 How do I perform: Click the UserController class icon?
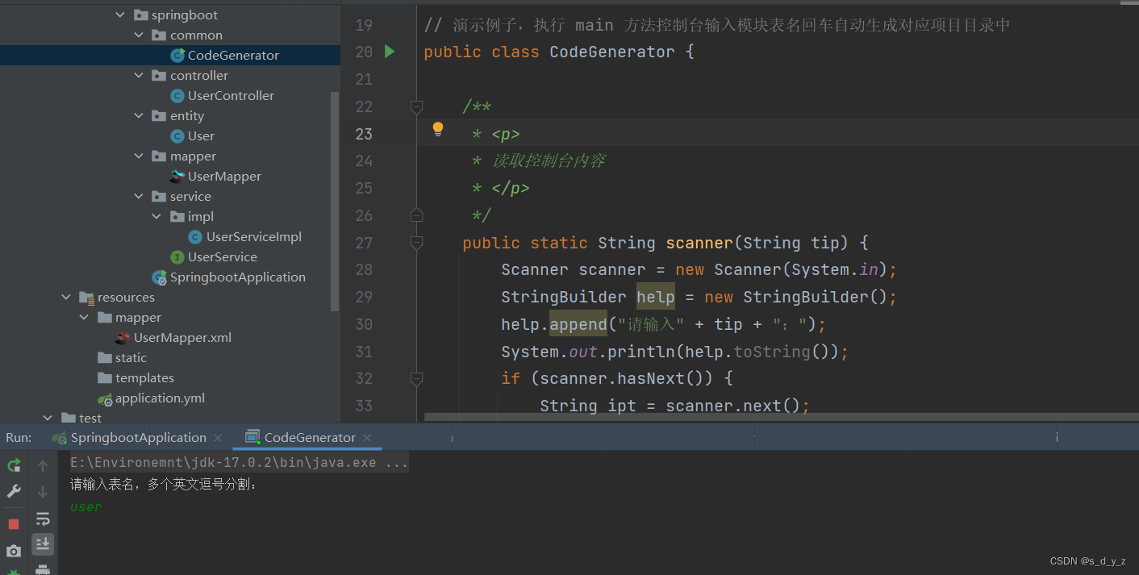pos(177,95)
